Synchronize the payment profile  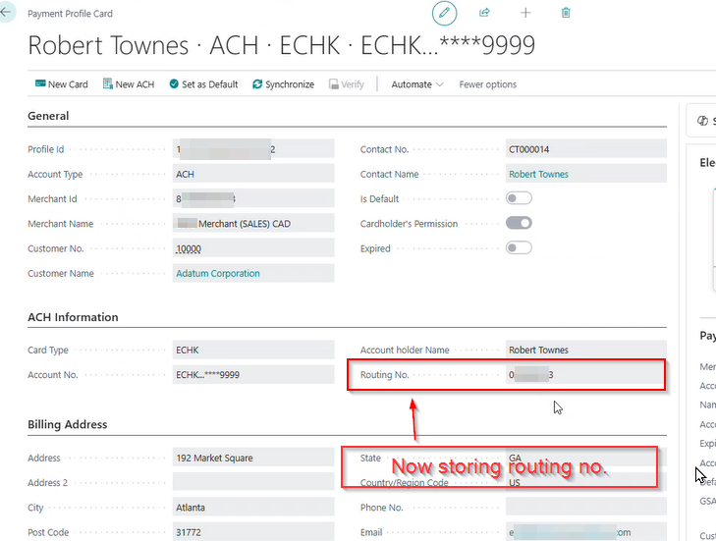click(283, 84)
